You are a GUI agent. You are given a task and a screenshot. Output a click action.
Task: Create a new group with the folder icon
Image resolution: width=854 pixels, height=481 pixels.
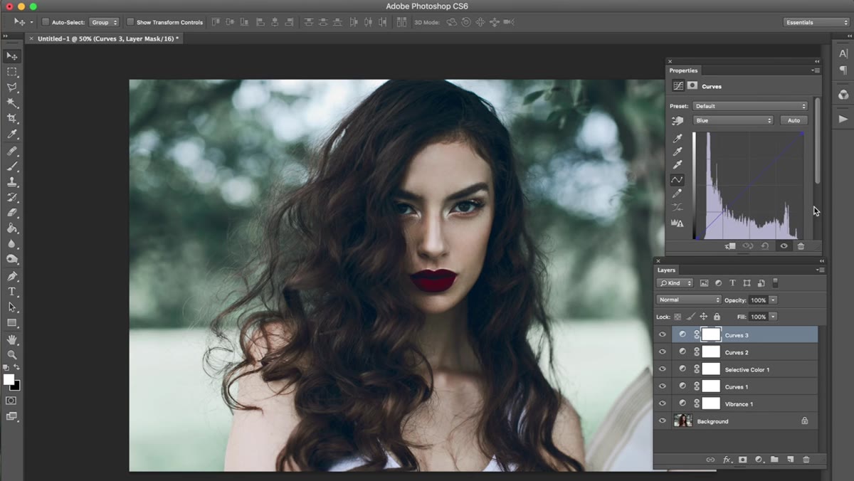click(x=774, y=460)
